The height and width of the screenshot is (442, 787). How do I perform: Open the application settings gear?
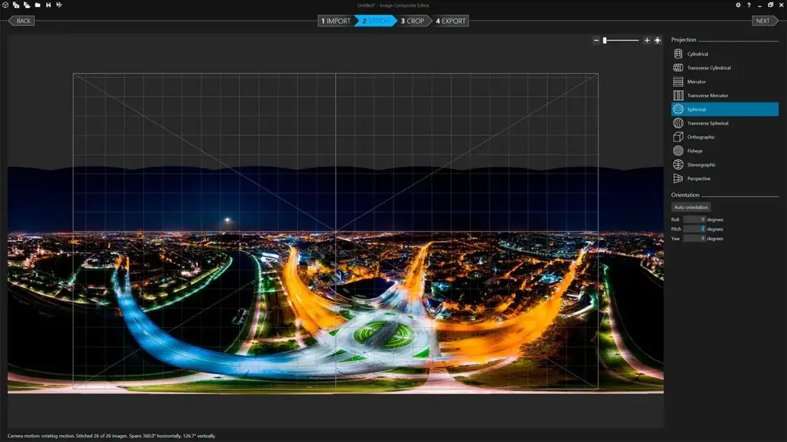tap(738, 4)
